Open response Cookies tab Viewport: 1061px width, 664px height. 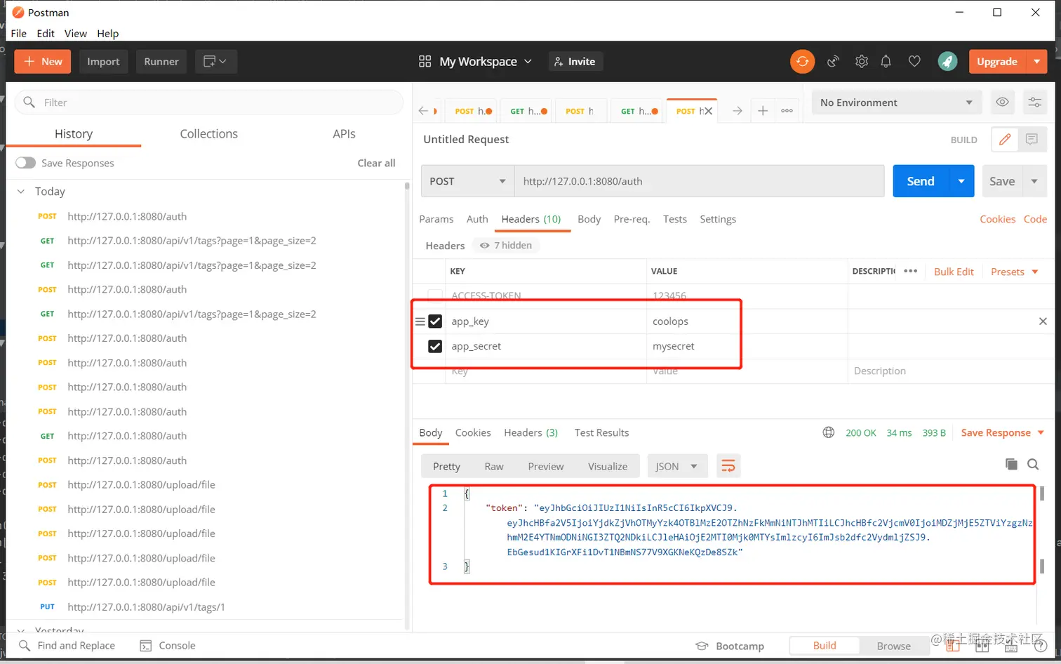(473, 432)
